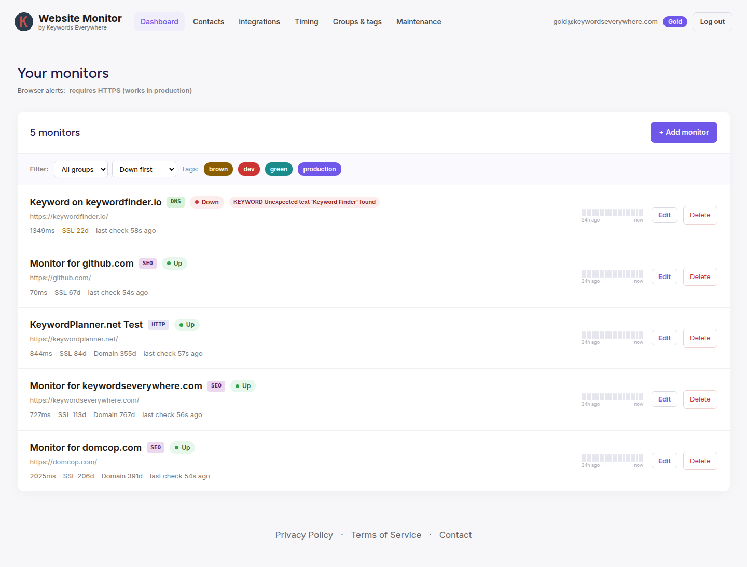Viewport: 747px width, 567px height.
Task: Go to the Contacts page
Action: point(209,22)
